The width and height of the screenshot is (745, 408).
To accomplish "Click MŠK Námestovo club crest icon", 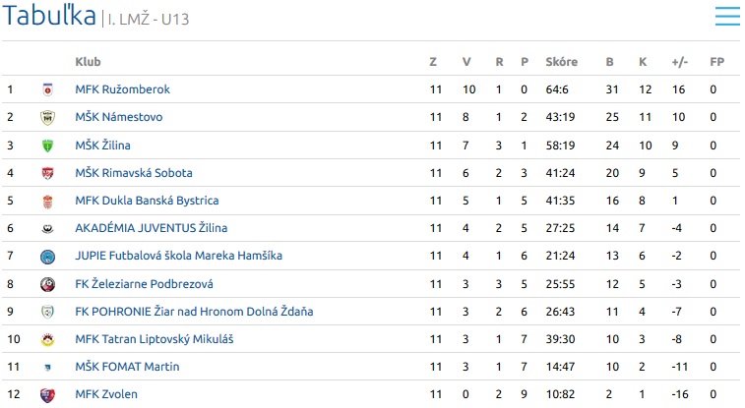I will click(47, 118).
